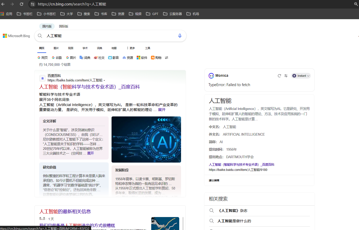This screenshot has width=359, height=230.
Task: Open the 书签栏 bookmark folder
Action: [x=25, y=14]
